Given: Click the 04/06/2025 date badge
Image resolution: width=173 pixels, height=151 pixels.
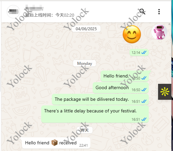Looking at the screenshot, I should click(x=86, y=29).
